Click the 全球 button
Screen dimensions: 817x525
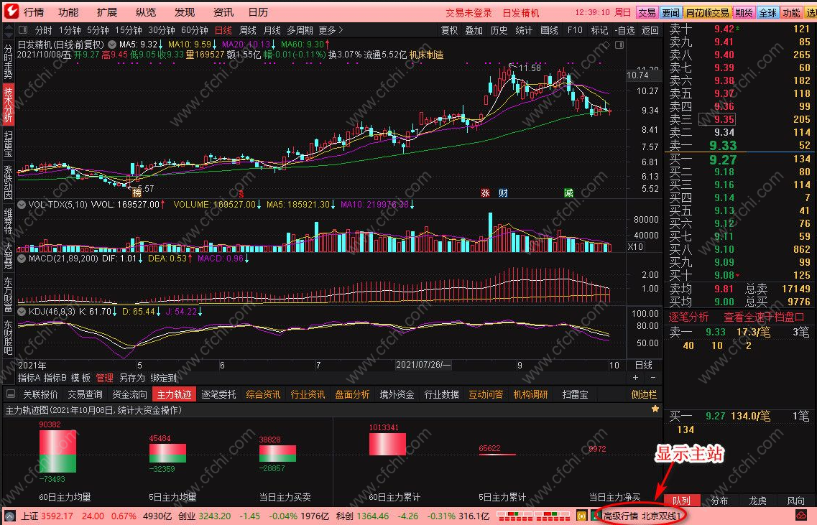767,12
